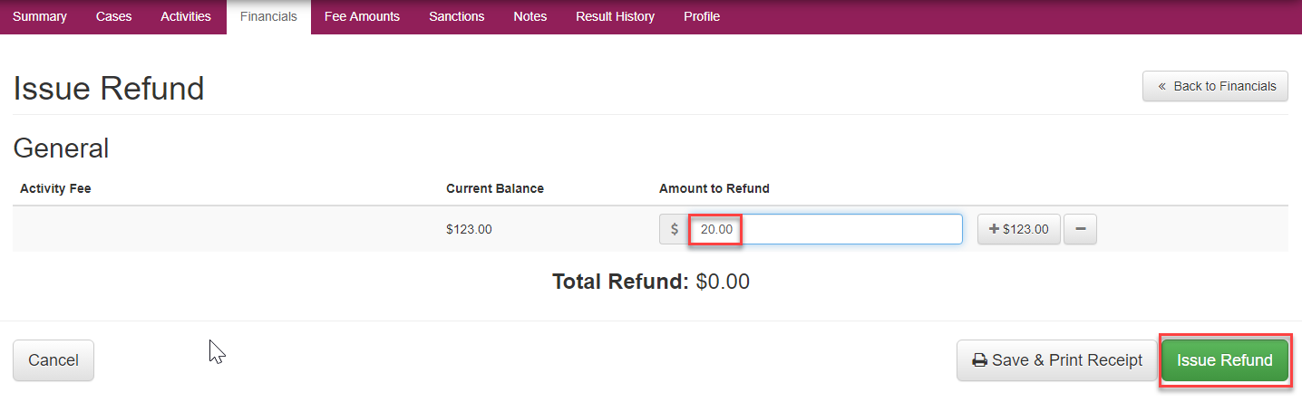Click the double chevron on Back to Financials

tap(1161, 86)
